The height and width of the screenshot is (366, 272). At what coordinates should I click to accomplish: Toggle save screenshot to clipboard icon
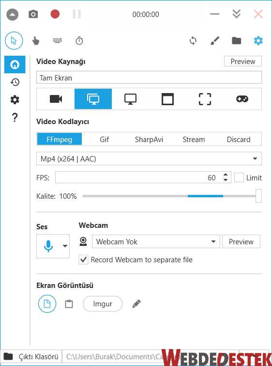[x=69, y=303]
